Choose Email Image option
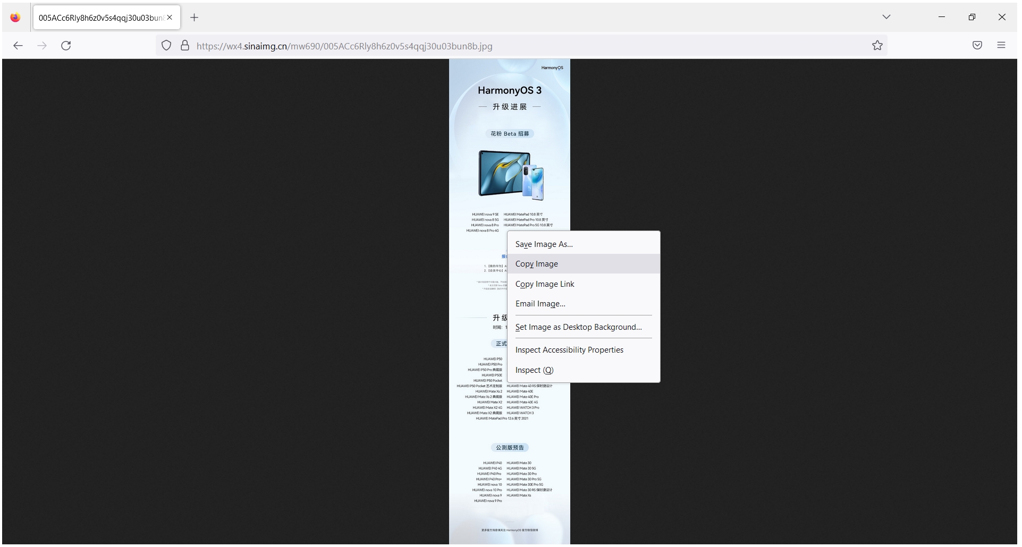The image size is (1022, 547). point(540,303)
